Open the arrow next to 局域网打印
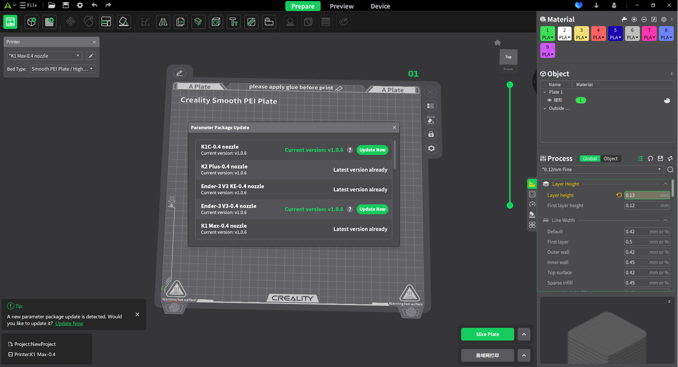Image resolution: width=678 pixels, height=367 pixels. tap(524, 355)
